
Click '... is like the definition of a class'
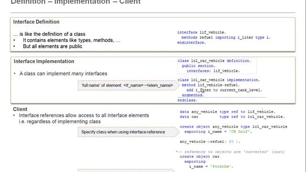coord(49,34)
